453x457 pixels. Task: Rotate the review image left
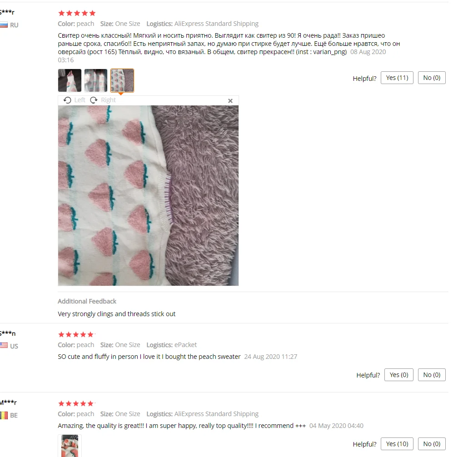[x=75, y=100]
